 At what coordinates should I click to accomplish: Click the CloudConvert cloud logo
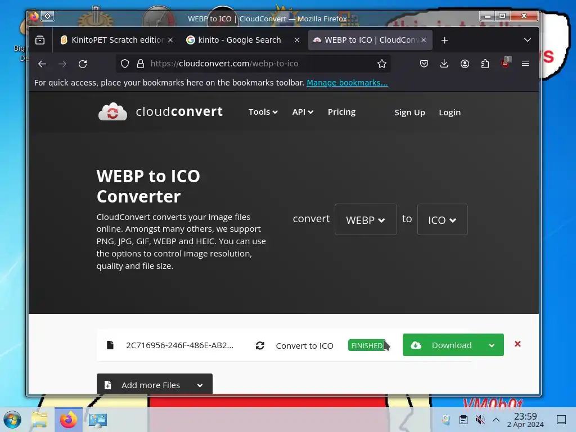point(112,111)
